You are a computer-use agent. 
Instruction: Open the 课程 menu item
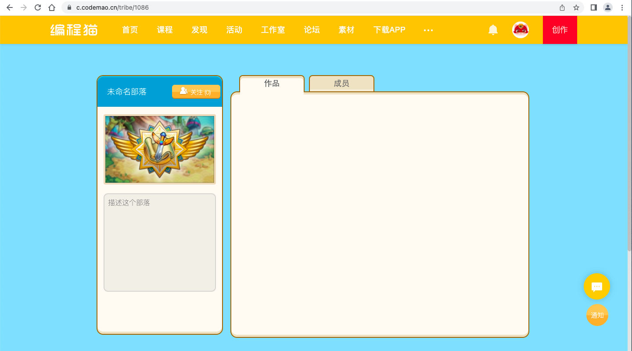(x=165, y=30)
